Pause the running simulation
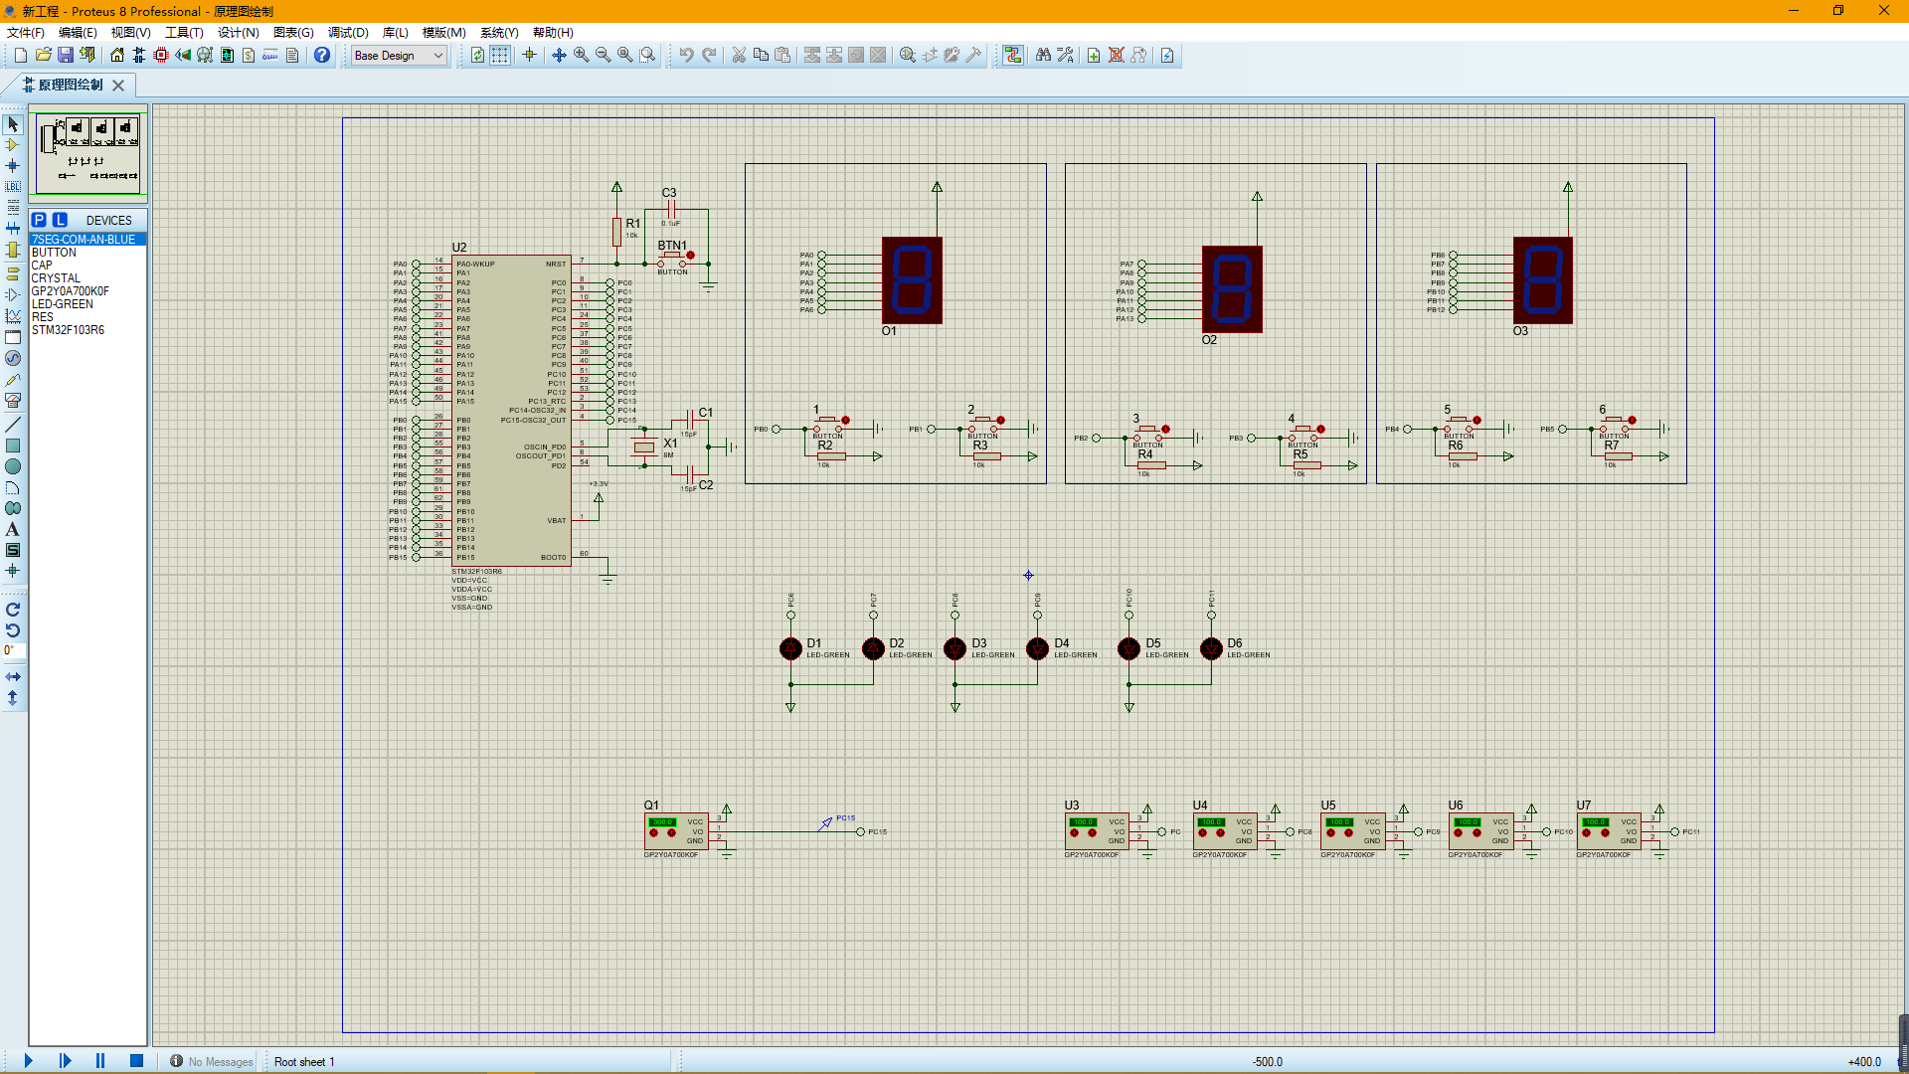 (99, 1061)
